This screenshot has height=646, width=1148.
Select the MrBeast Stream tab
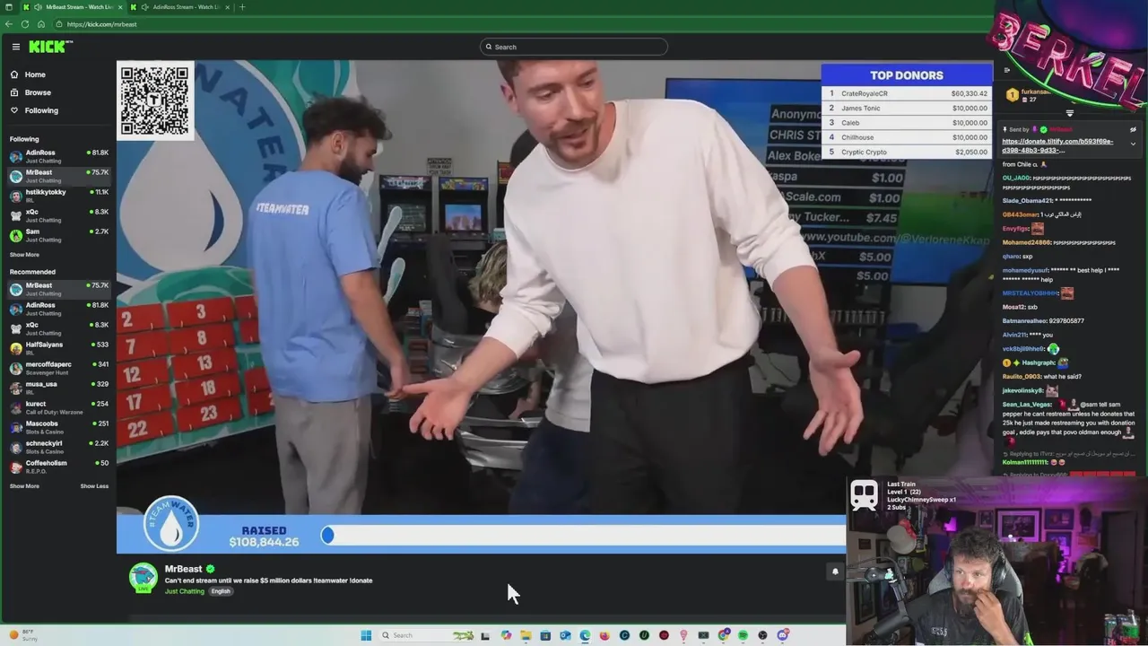(73, 7)
